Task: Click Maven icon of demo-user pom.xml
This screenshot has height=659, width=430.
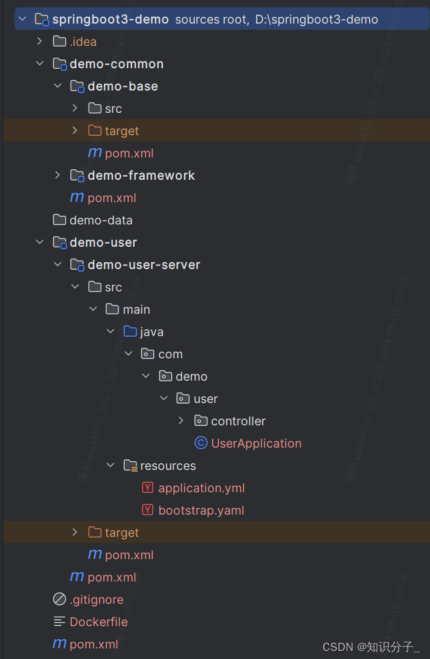Action: (77, 576)
